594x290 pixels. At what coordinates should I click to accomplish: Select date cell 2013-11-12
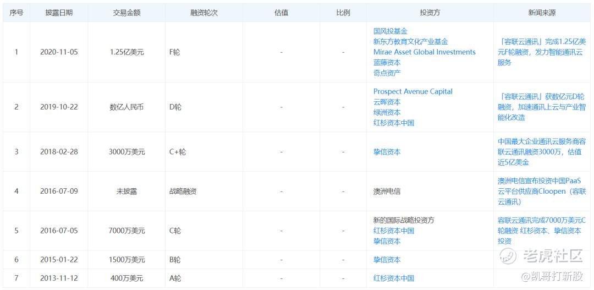(x=59, y=278)
